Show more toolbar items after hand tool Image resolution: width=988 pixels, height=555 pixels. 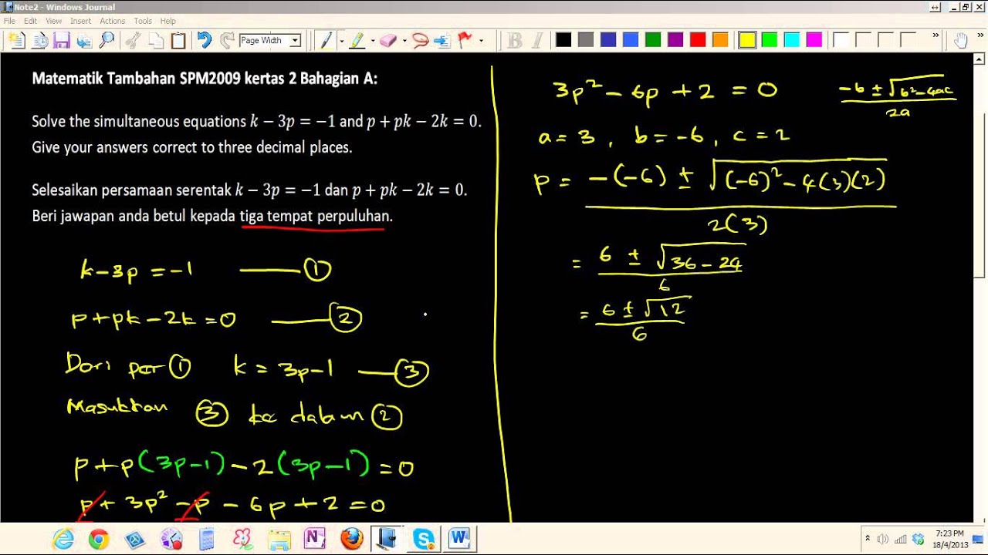tap(980, 36)
